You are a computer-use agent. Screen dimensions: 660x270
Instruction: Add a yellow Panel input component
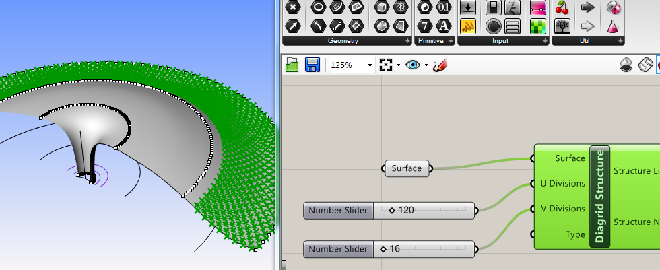tap(468, 26)
